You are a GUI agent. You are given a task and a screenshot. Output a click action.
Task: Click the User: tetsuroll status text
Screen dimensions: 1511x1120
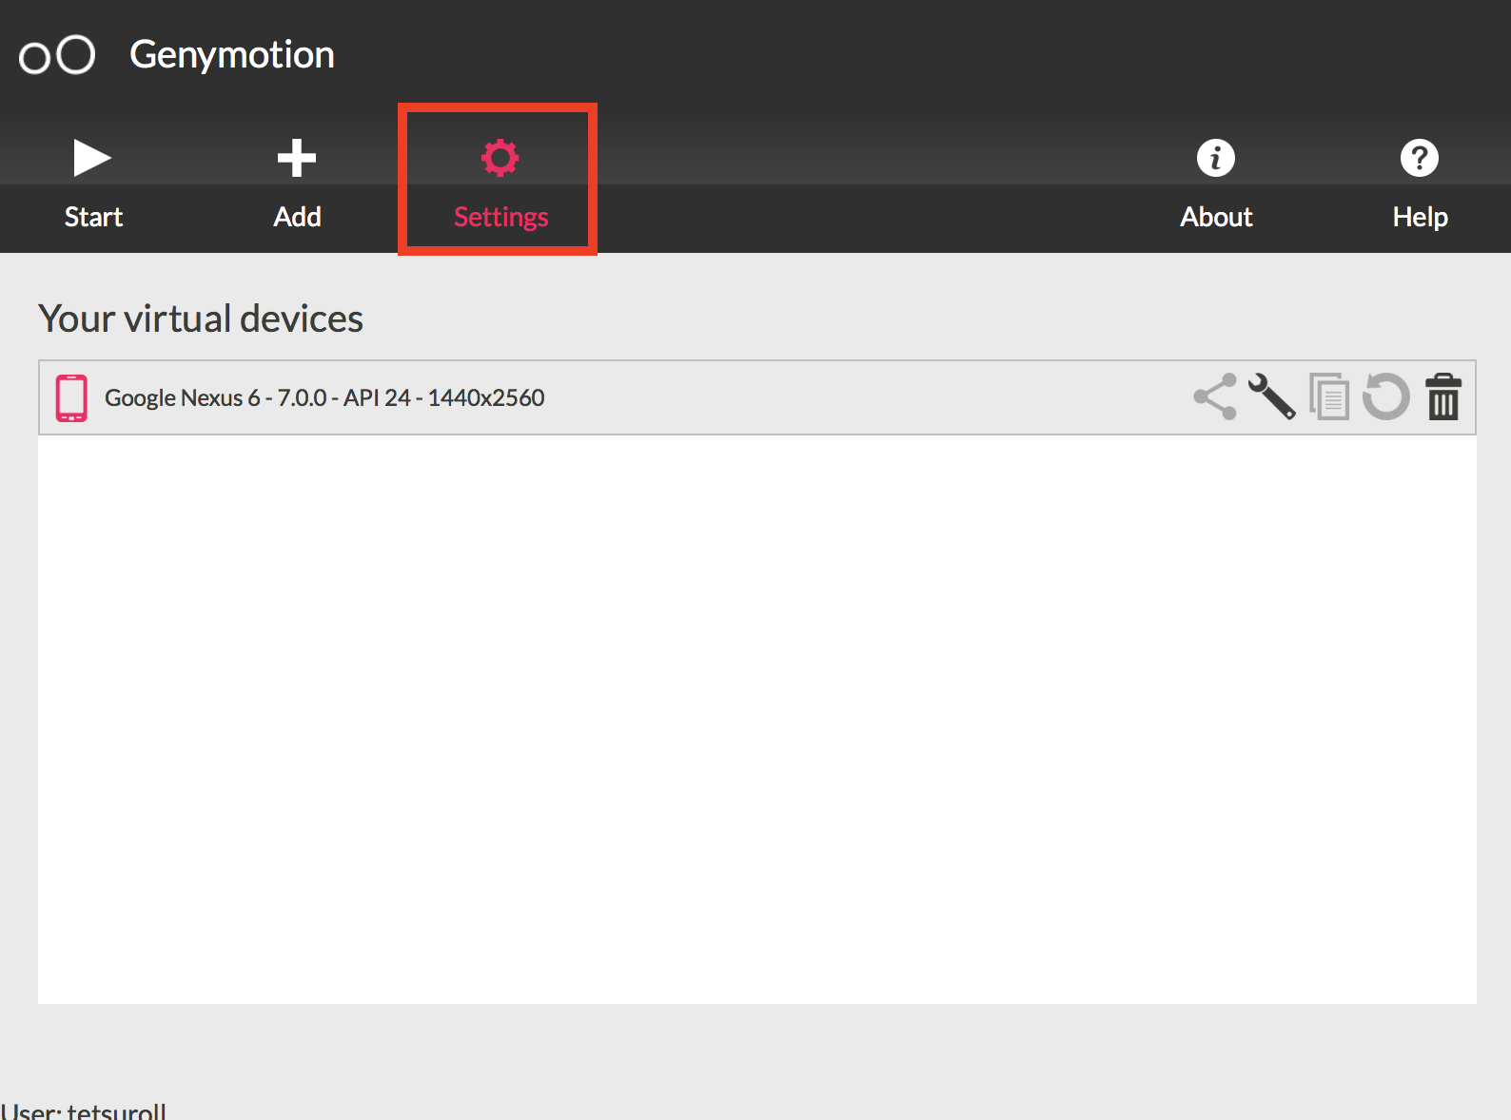point(84,1110)
